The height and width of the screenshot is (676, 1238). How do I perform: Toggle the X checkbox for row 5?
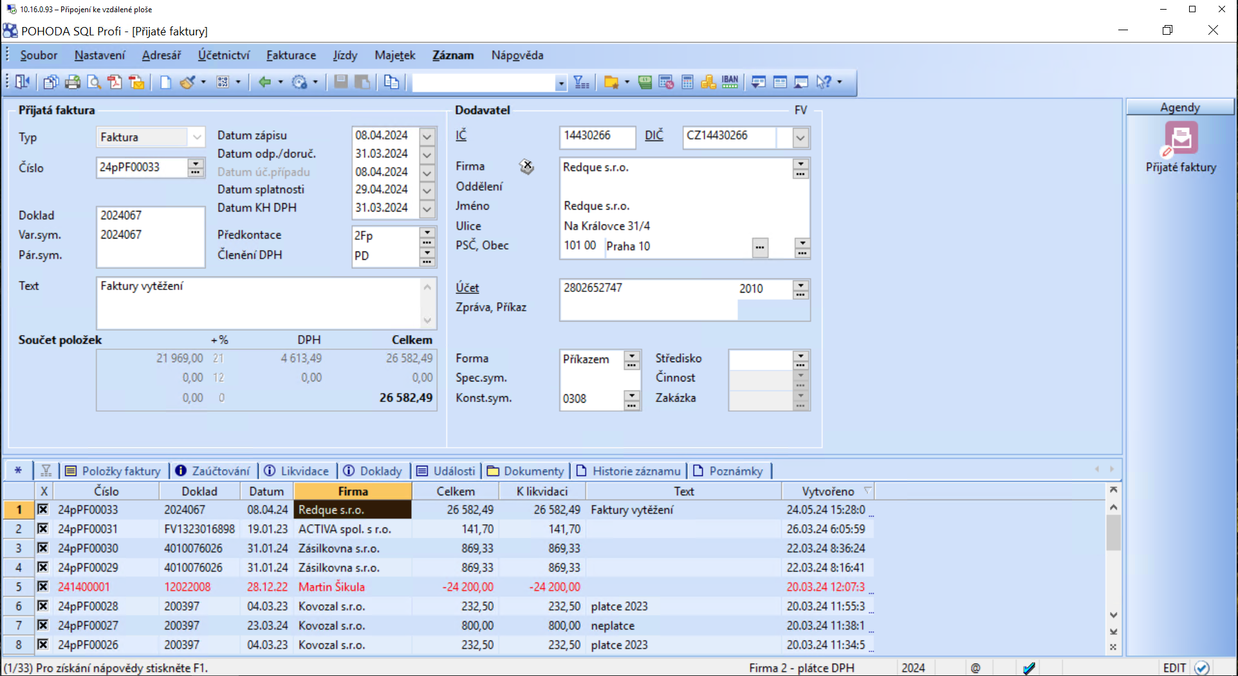(42, 587)
